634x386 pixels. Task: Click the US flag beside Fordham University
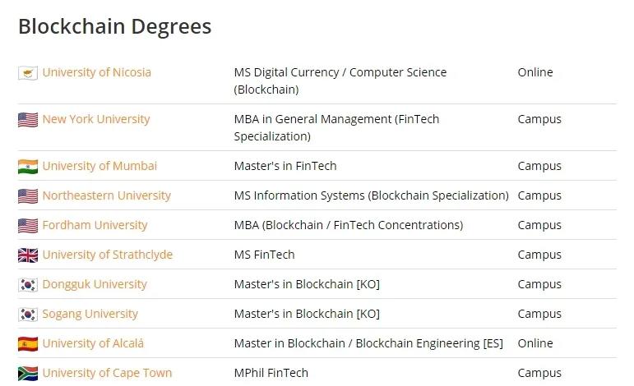(28, 226)
